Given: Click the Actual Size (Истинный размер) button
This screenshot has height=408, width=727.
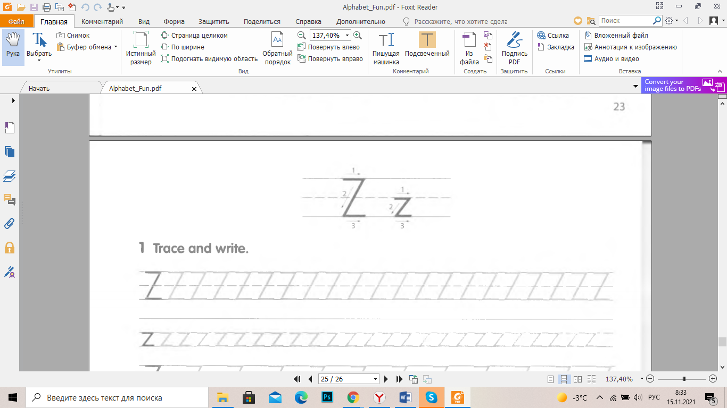Looking at the screenshot, I should click(141, 48).
